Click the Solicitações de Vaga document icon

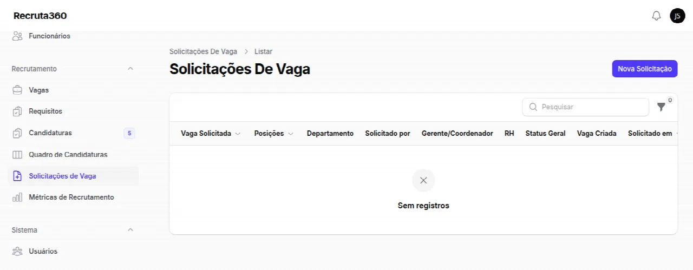tap(17, 176)
